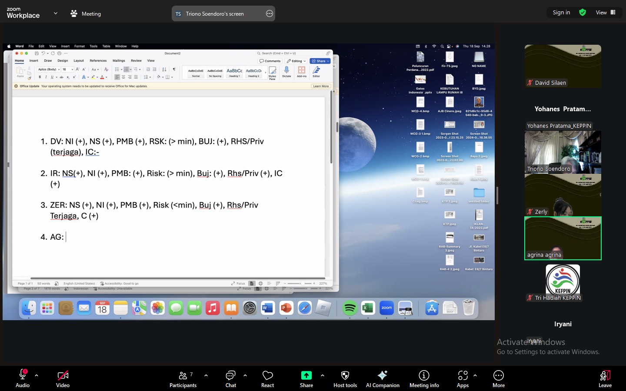Click the Sign in button
The height and width of the screenshot is (391, 626).
[561, 13]
